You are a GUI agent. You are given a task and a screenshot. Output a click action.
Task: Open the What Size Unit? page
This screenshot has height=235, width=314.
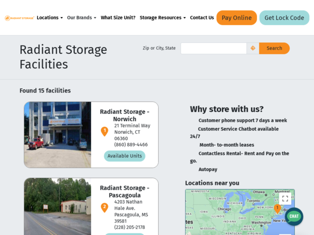[x=118, y=18]
